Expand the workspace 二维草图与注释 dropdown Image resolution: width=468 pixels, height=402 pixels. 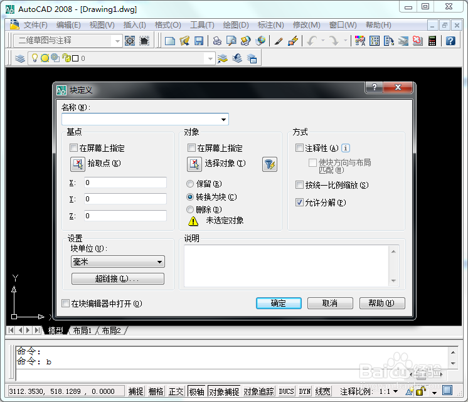(117, 41)
